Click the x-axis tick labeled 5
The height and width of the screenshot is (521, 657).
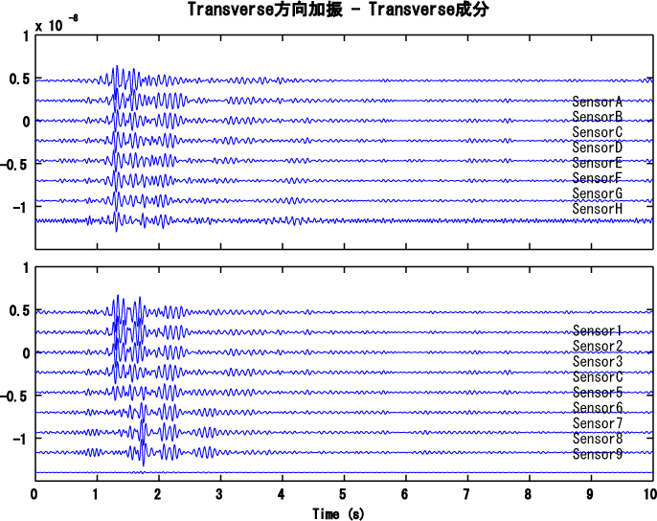click(343, 495)
